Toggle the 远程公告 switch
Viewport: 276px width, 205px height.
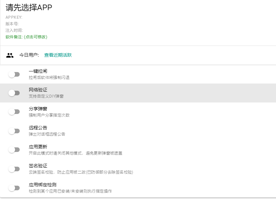tap(14, 131)
